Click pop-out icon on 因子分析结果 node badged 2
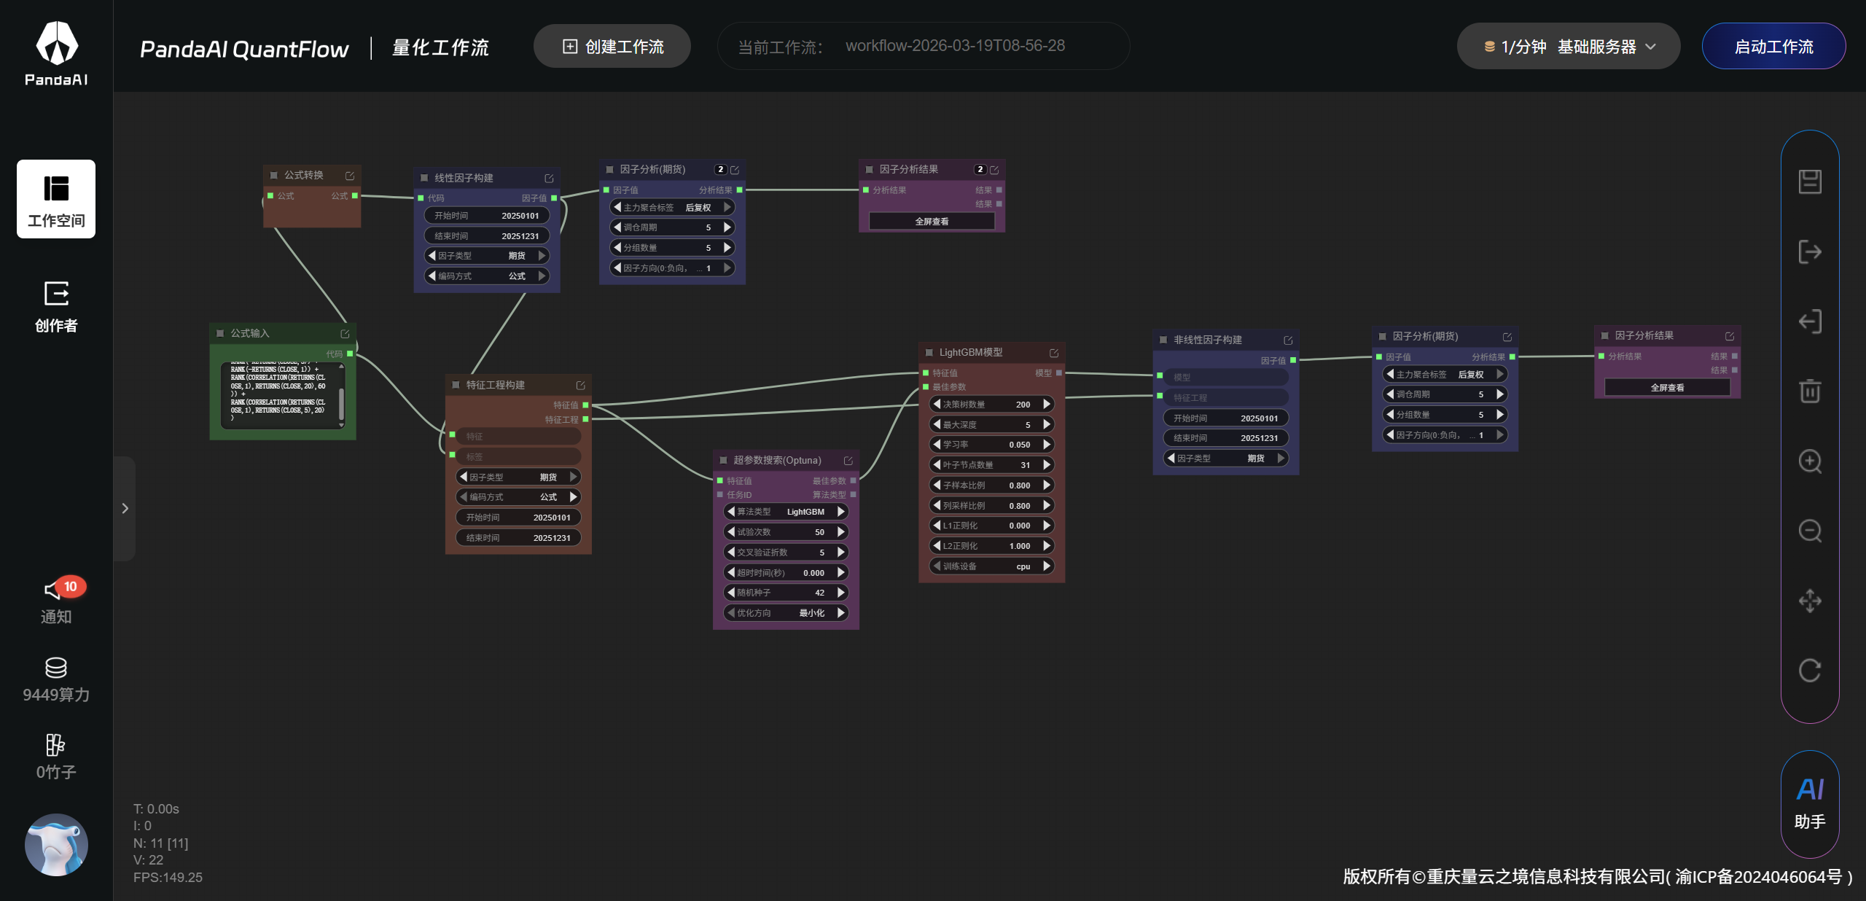 click(x=994, y=170)
